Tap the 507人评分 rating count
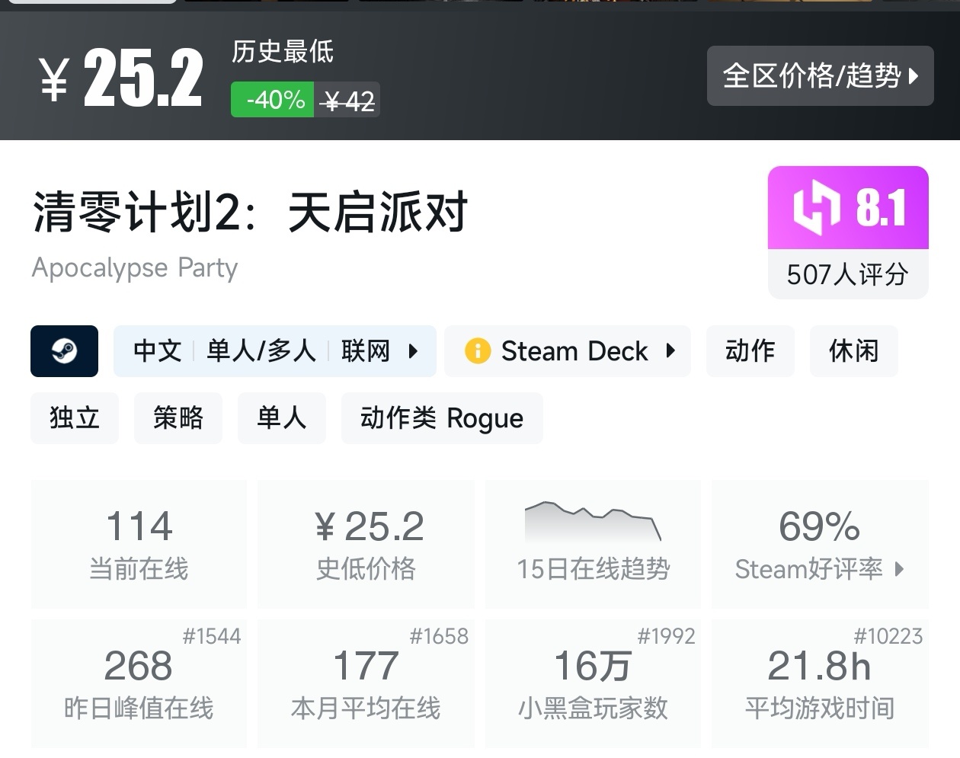Screen dimensions: 960x758 pos(848,274)
